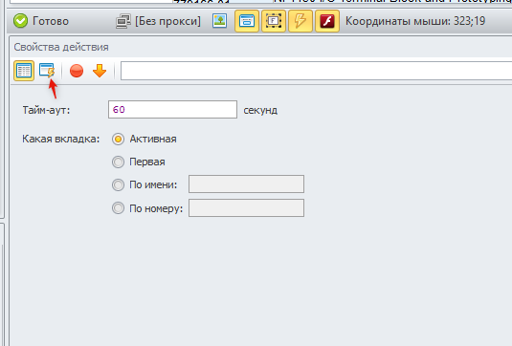Toggle the frame selection icon
The image size is (512, 346).
[x=274, y=21]
